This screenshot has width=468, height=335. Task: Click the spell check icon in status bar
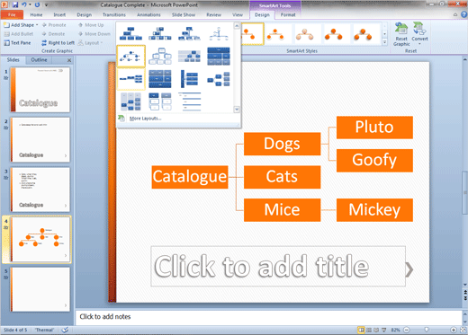pos(65,330)
